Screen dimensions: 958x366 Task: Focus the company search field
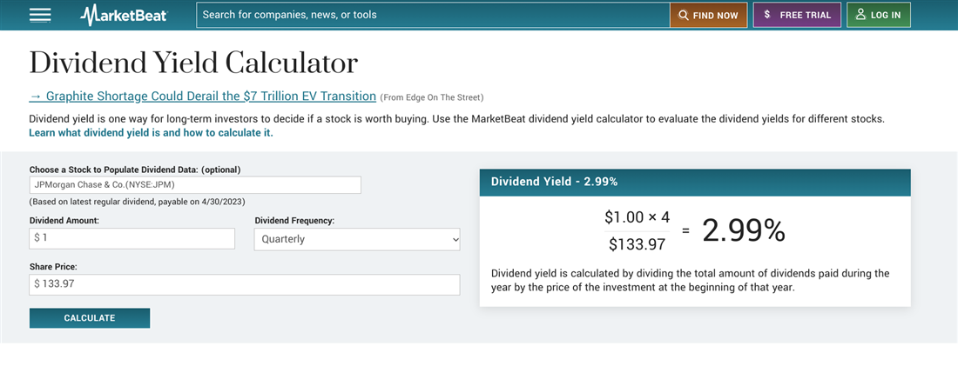433,15
